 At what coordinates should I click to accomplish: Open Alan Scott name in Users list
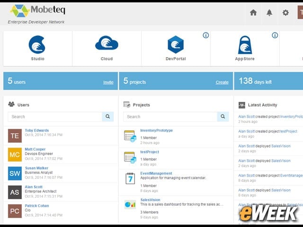(x=34, y=187)
